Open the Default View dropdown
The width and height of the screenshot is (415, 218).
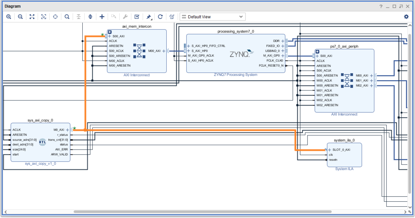coord(212,17)
